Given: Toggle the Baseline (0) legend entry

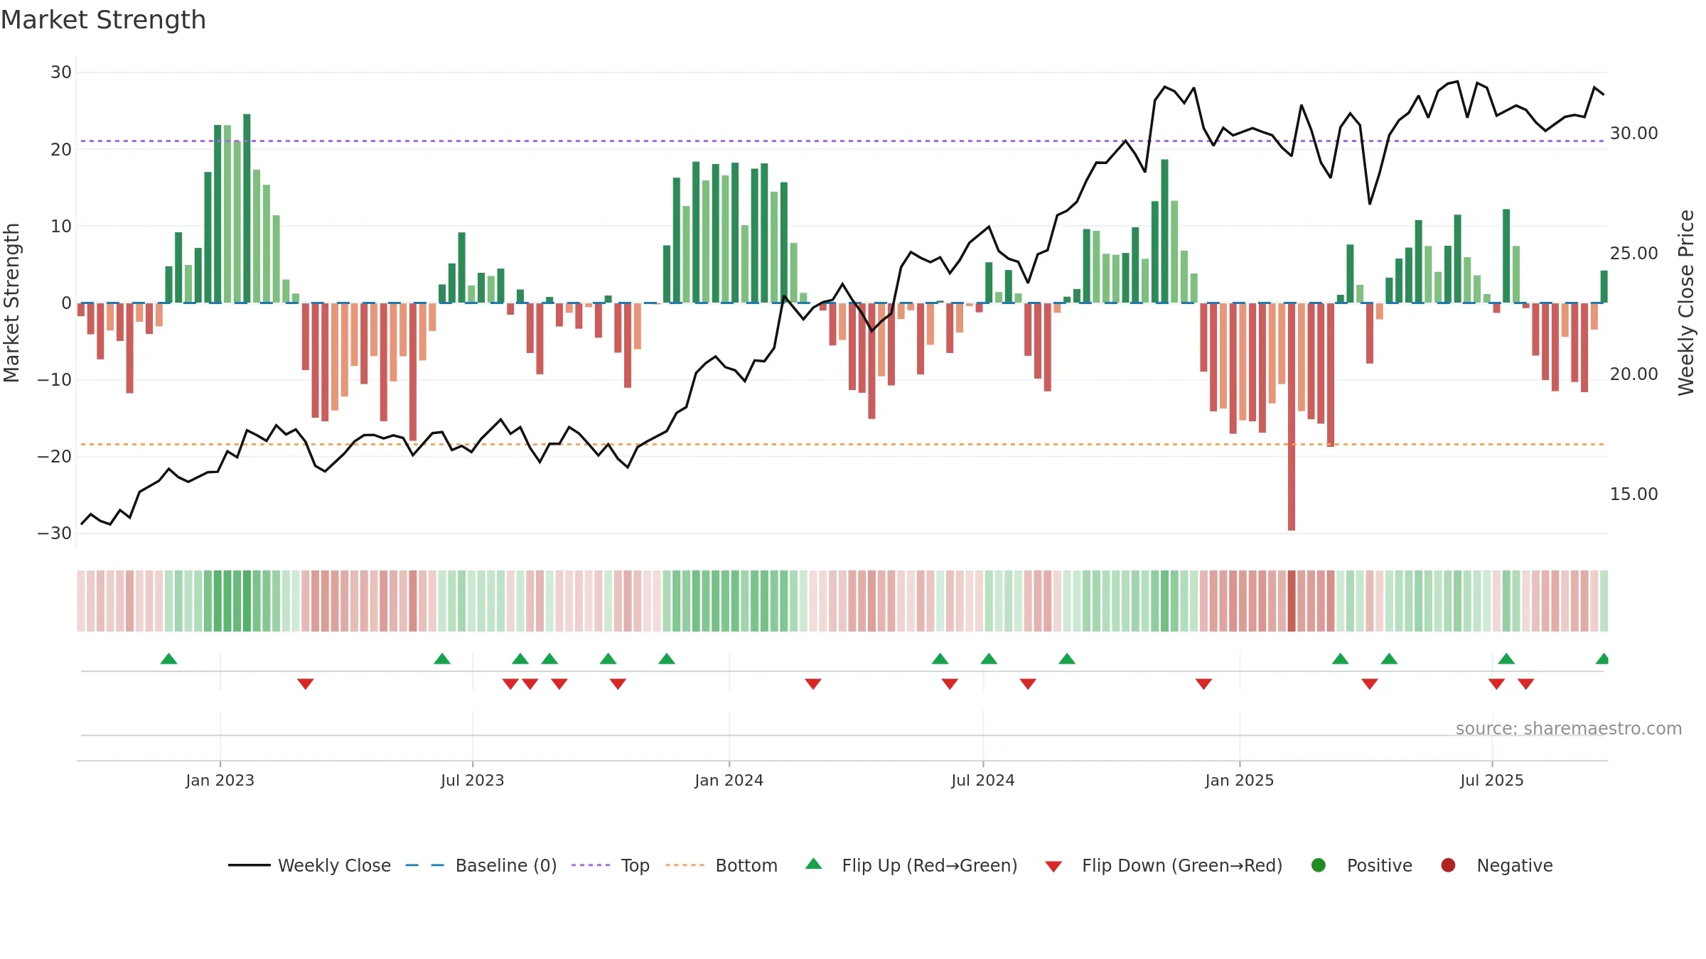Looking at the screenshot, I should pos(481,865).
